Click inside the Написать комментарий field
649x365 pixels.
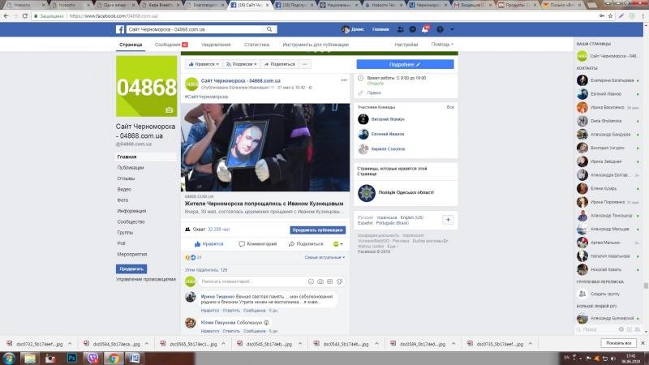click(x=253, y=281)
